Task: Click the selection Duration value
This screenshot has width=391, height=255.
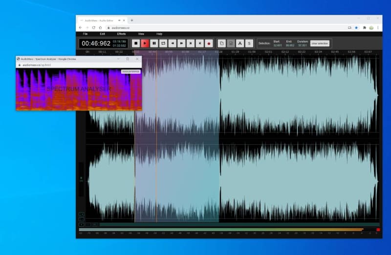Action: pos(303,45)
